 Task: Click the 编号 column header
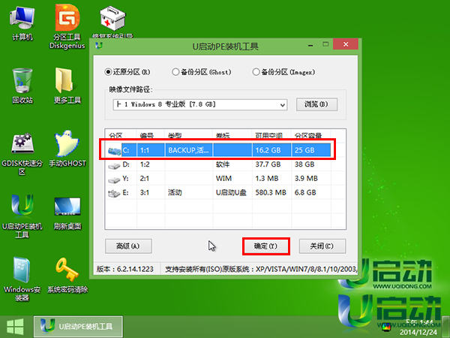(x=151, y=135)
